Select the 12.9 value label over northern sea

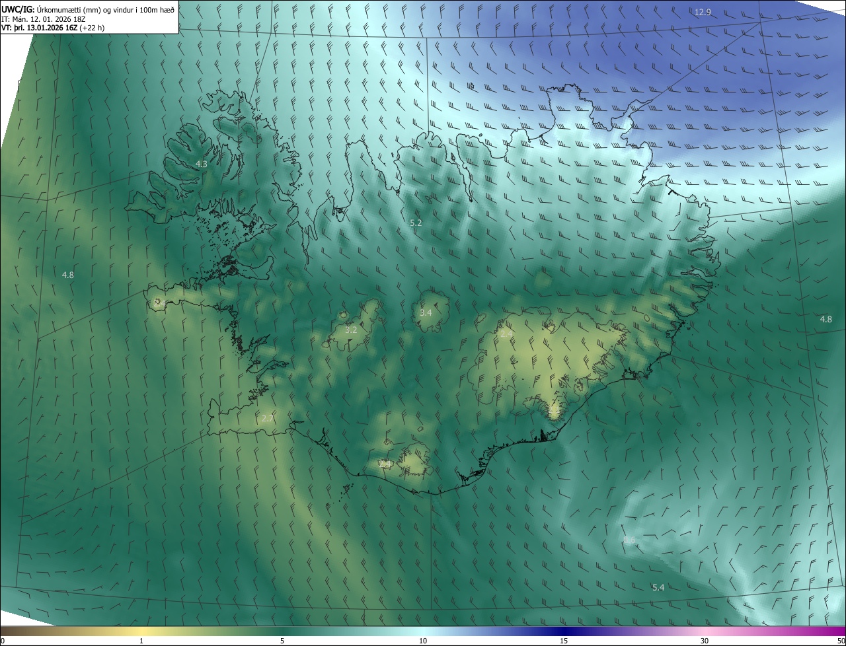pyautogui.click(x=703, y=13)
